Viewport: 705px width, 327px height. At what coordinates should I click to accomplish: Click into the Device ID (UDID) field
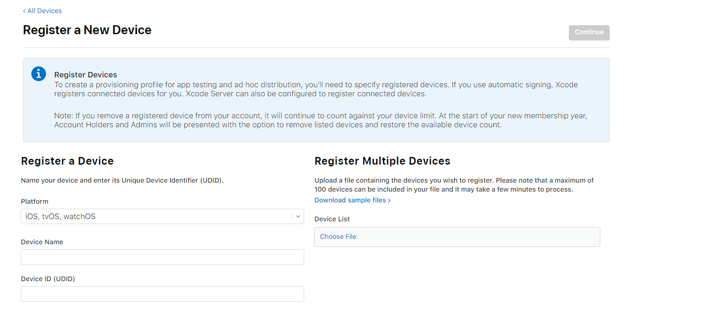point(162,294)
